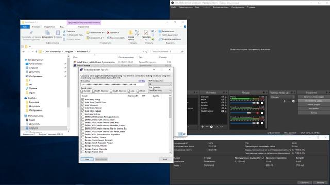The image size is (330, 185).
Task: Check Europe: France, Paris server
Action: click(82, 152)
